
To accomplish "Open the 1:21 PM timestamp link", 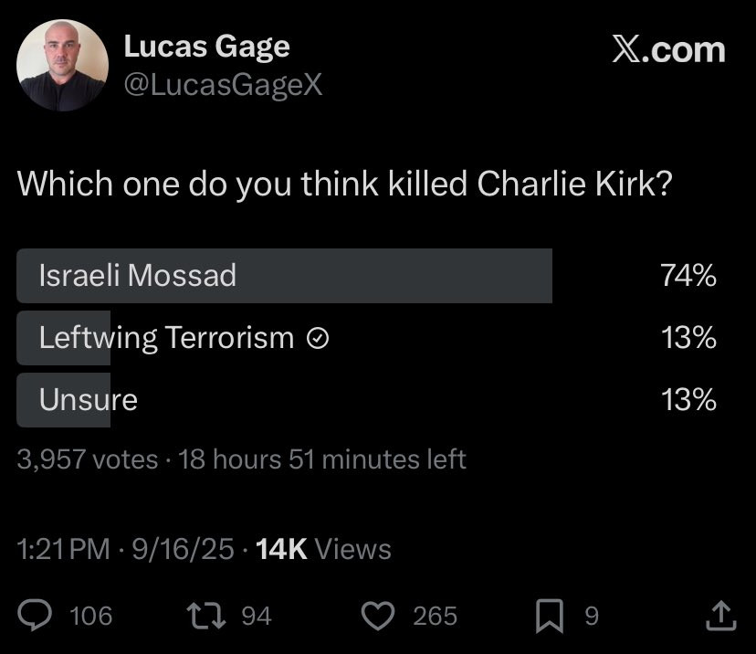I will coord(64,549).
